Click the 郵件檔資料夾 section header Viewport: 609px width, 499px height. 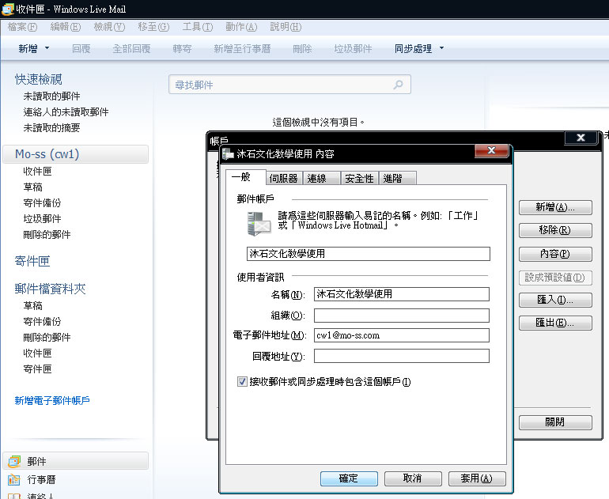pos(50,289)
